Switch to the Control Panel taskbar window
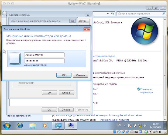The width and height of the screenshot is (168, 135). pos(58,126)
